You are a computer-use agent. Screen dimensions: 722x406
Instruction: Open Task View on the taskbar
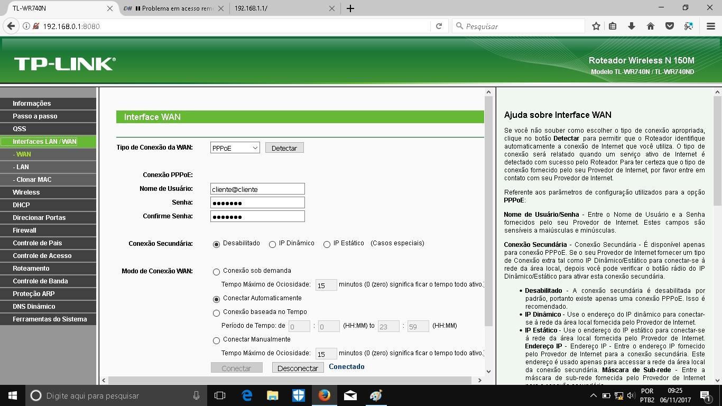point(220,395)
